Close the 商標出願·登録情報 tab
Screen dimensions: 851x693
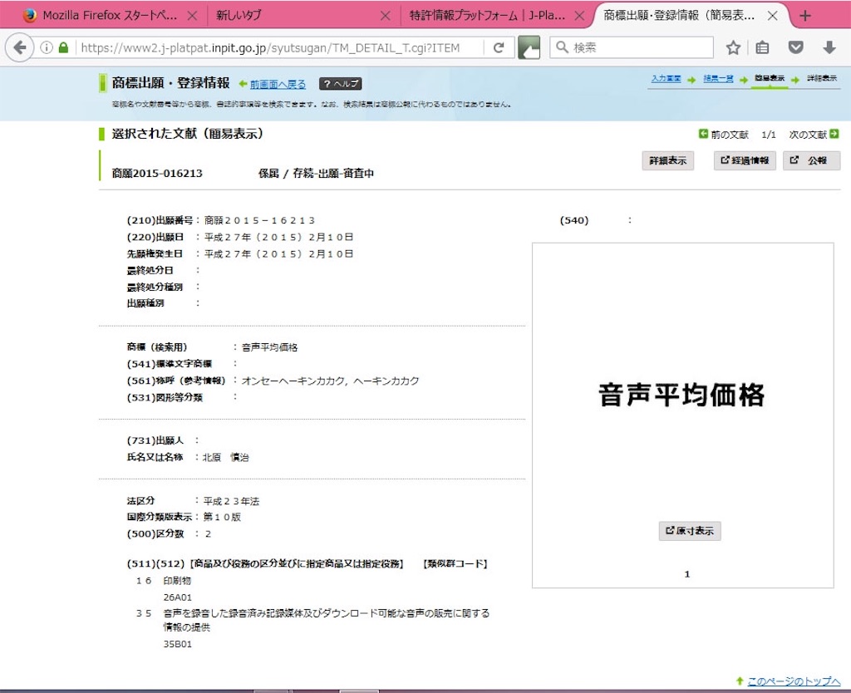tap(772, 16)
